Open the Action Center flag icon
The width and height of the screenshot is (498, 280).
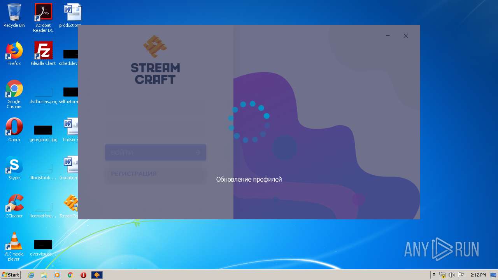point(461,275)
